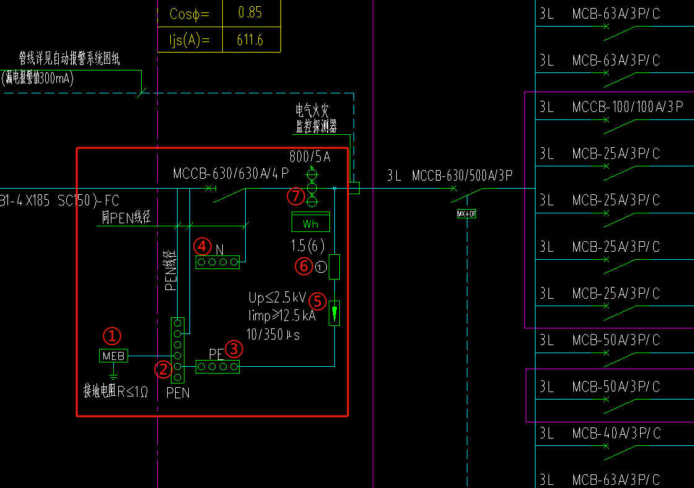Select the 'Ijs(A)=' table cell

190,40
